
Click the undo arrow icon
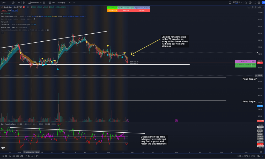pyautogui.click(x=70, y=3)
